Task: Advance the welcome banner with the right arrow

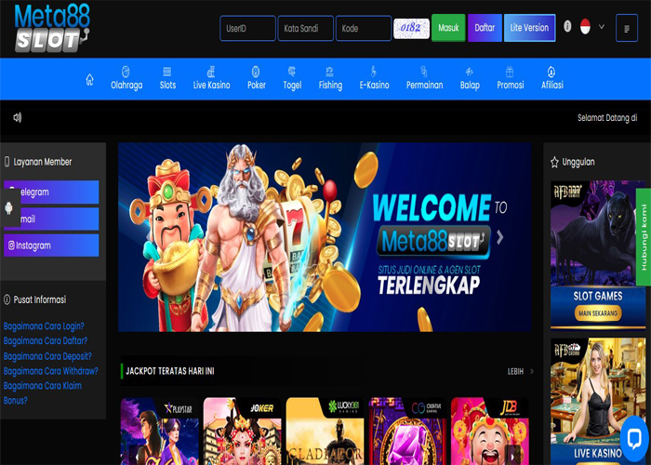Action: click(500, 237)
